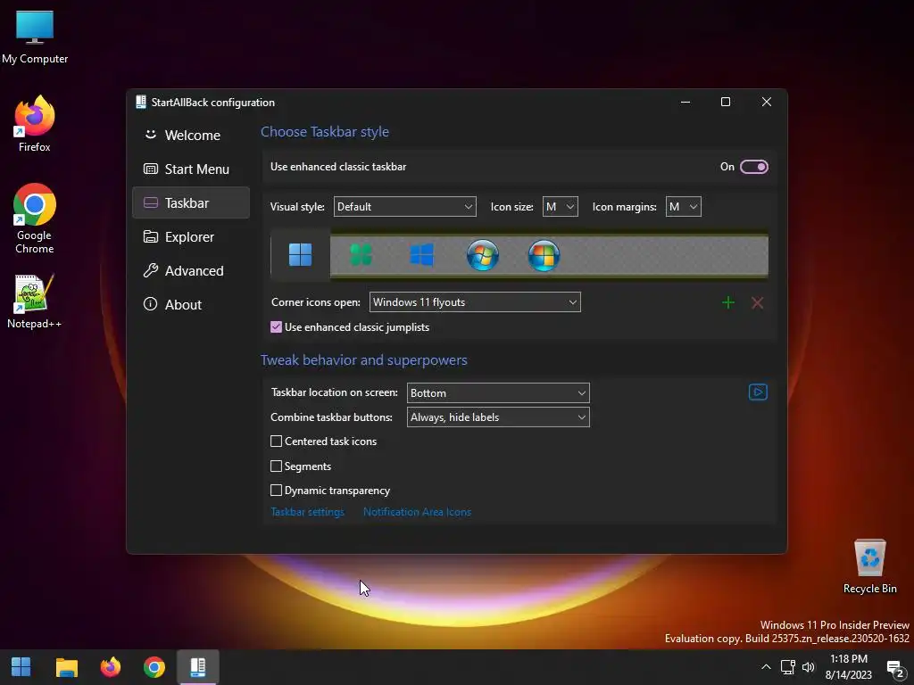Select the Google Chrome desktop shortcut
The width and height of the screenshot is (914, 685).
(x=35, y=219)
